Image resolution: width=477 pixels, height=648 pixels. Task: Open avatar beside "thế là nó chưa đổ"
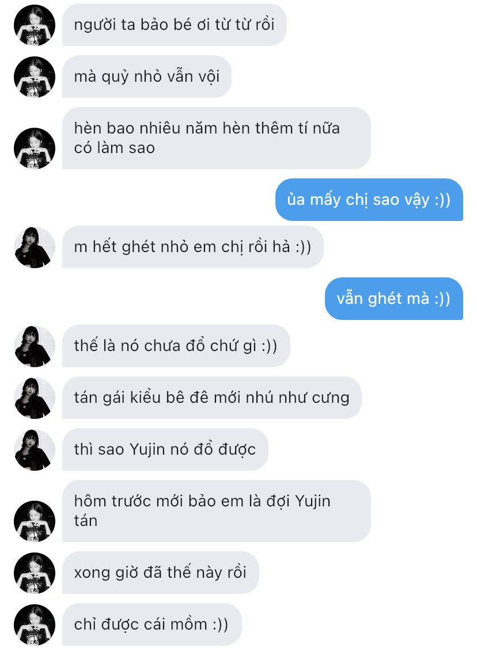tap(35, 346)
